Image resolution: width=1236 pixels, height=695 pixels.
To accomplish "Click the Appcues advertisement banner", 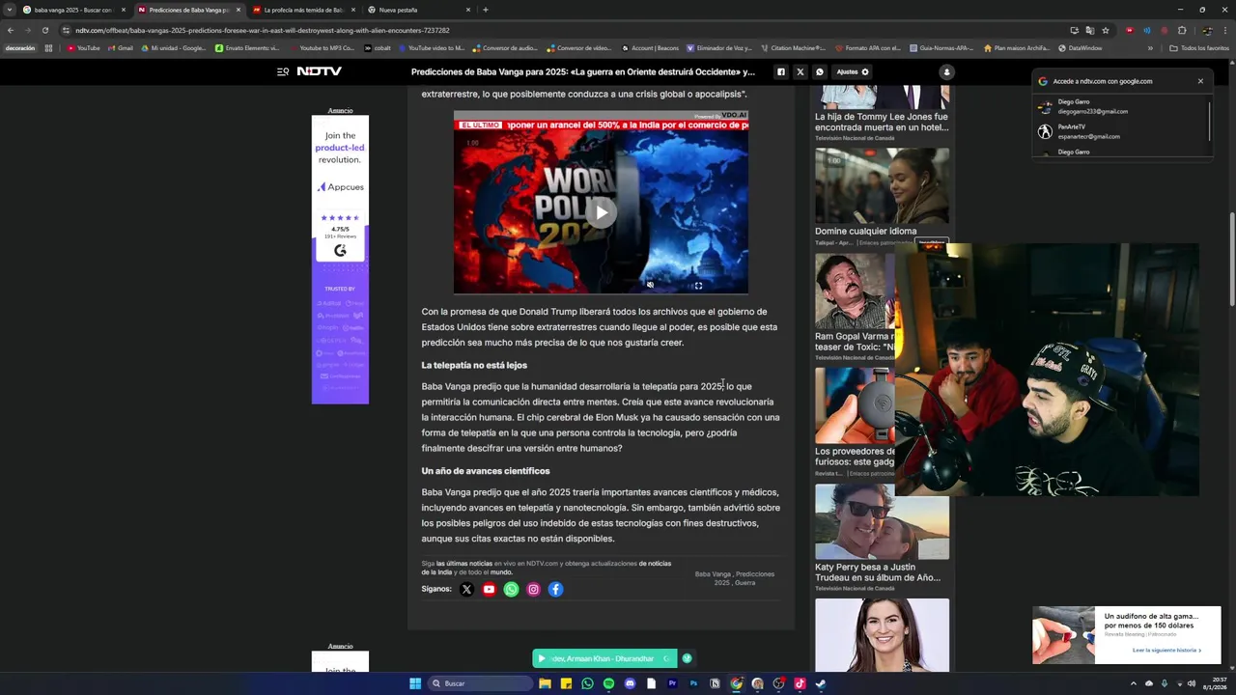I will pos(340,259).
